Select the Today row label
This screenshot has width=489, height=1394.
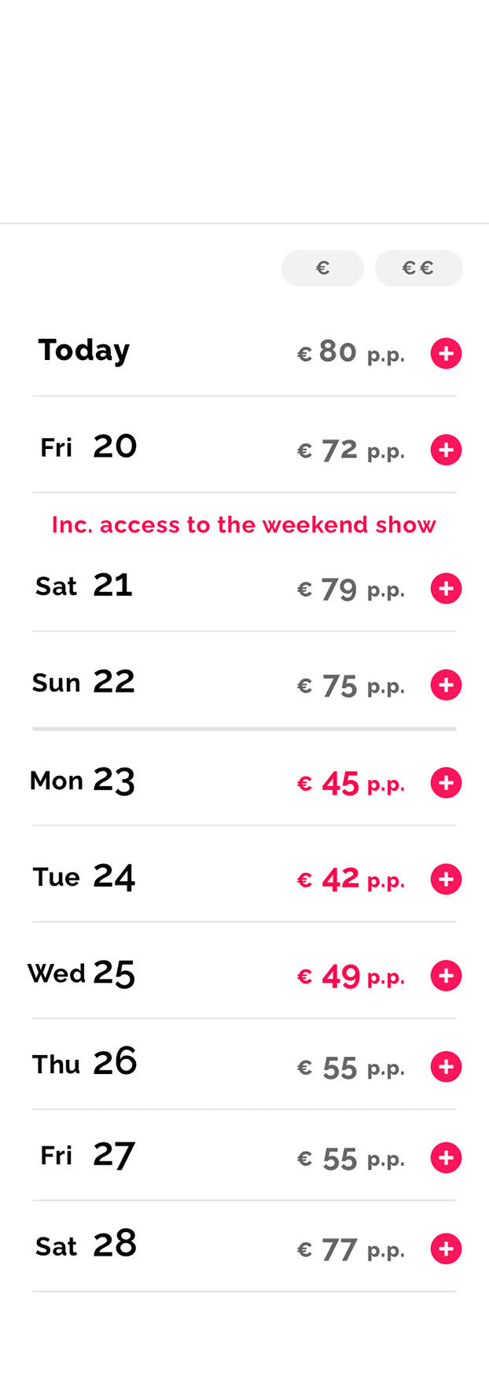(84, 351)
